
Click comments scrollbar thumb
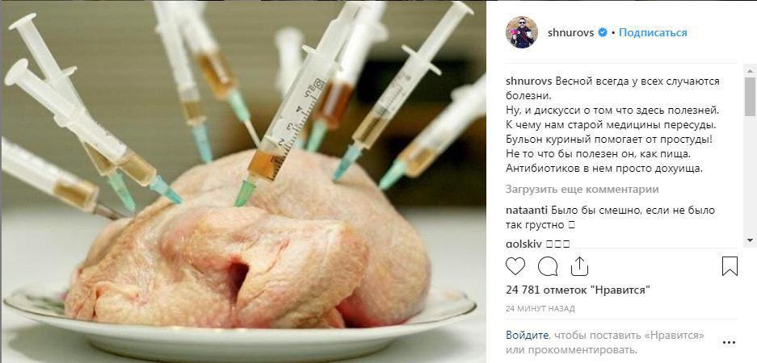point(750,97)
